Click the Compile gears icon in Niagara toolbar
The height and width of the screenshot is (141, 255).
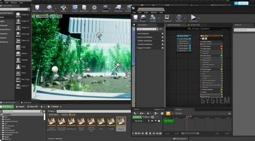tap(153, 17)
